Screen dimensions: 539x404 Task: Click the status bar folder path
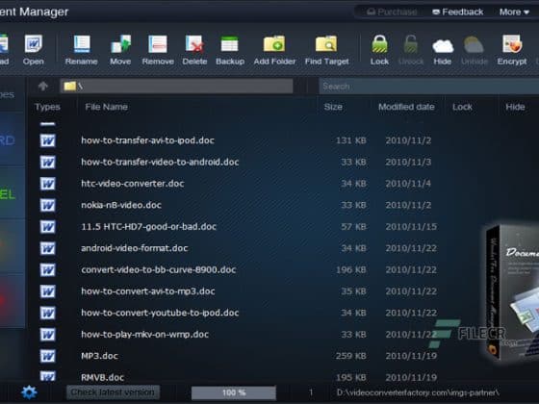[x=418, y=392]
